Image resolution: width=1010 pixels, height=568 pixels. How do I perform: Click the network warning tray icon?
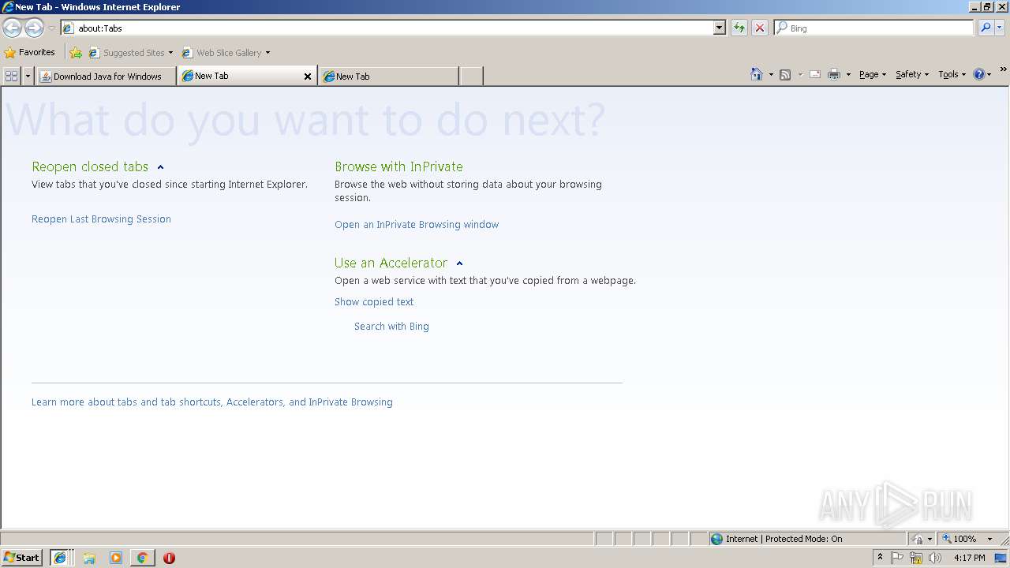coord(916,558)
